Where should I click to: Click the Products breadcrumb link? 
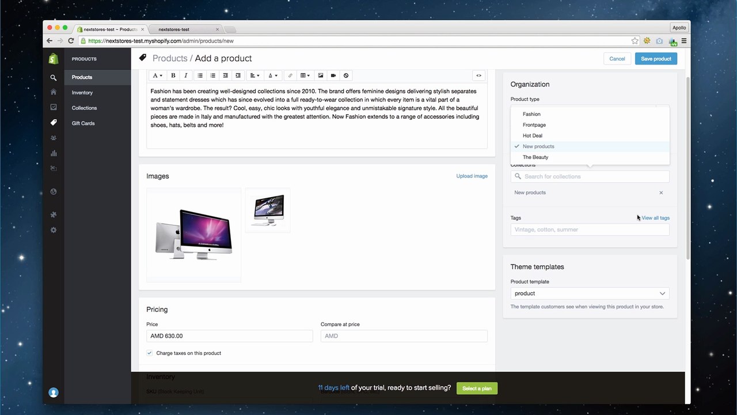[x=170, y=58]
